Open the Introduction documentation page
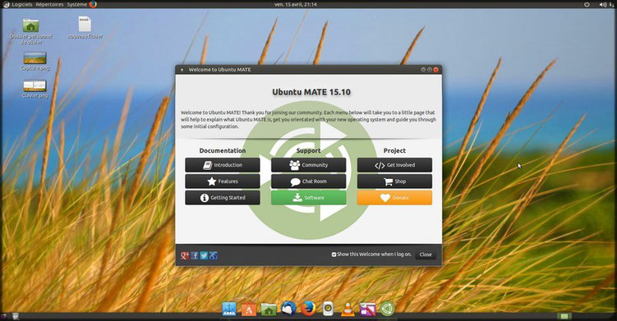Viewport: 617px width, 321px height. [x=223, y=165]
